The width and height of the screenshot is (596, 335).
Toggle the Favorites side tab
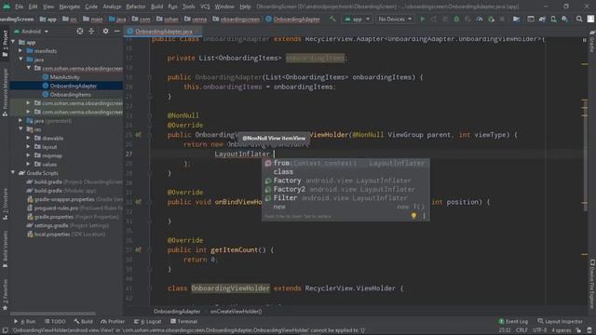pos(5,295)
